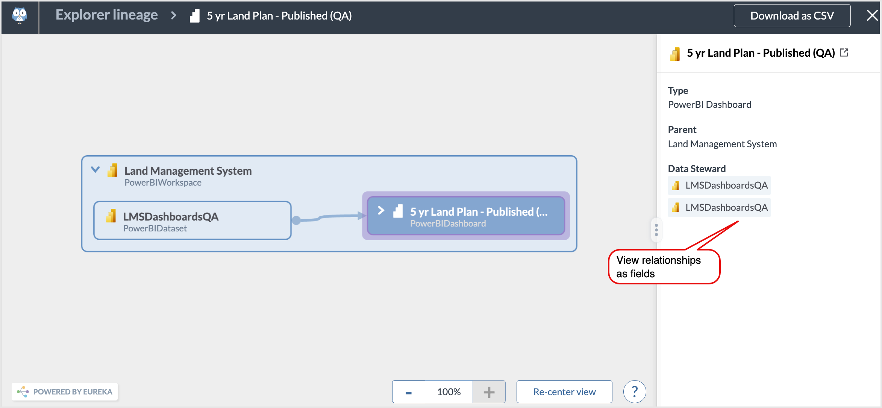Click dashboard icon in header breadcrumb
The image size is (882, 408).
pyautogui.click(x=195, y=16)
